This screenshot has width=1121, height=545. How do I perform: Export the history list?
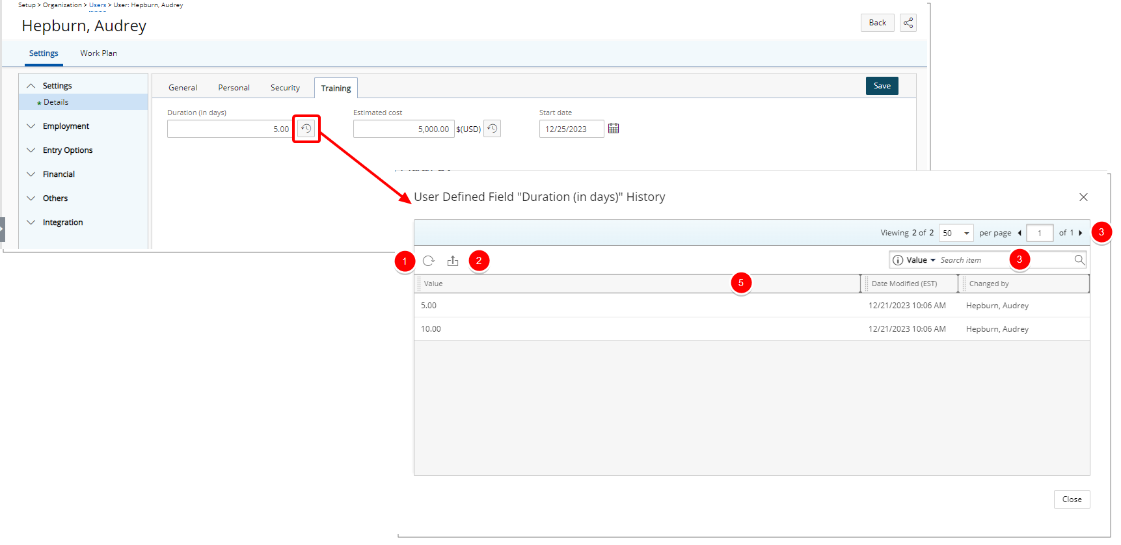453,261
